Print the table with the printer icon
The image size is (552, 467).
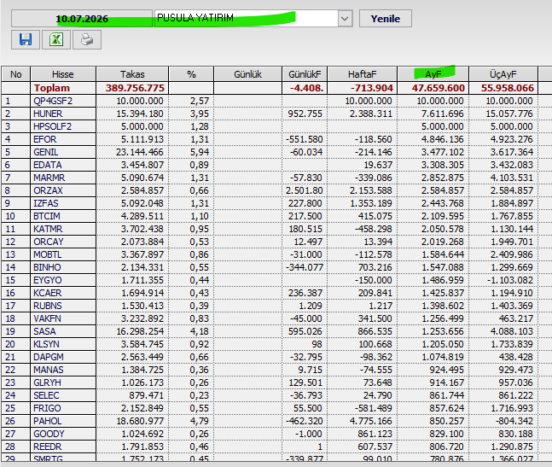87,39
